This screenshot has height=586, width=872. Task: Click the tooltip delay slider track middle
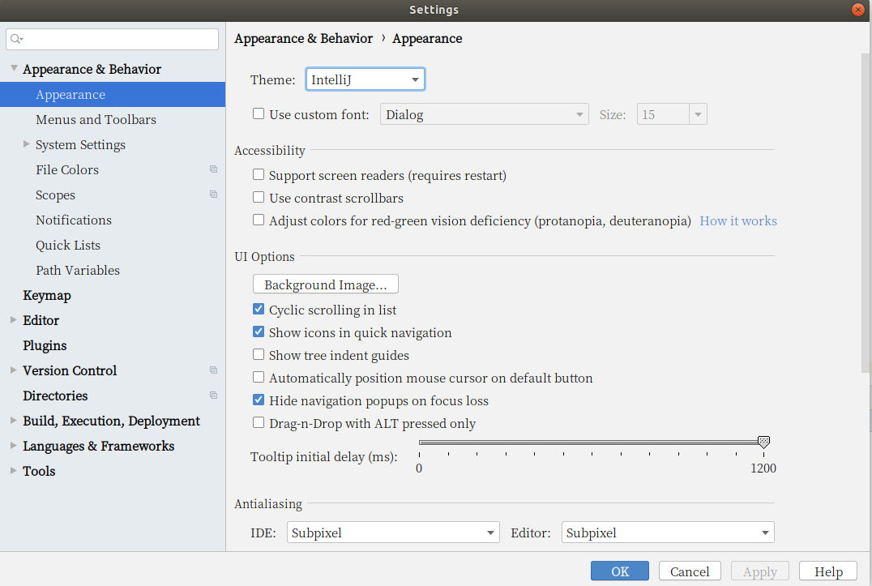tap(591, 443)
